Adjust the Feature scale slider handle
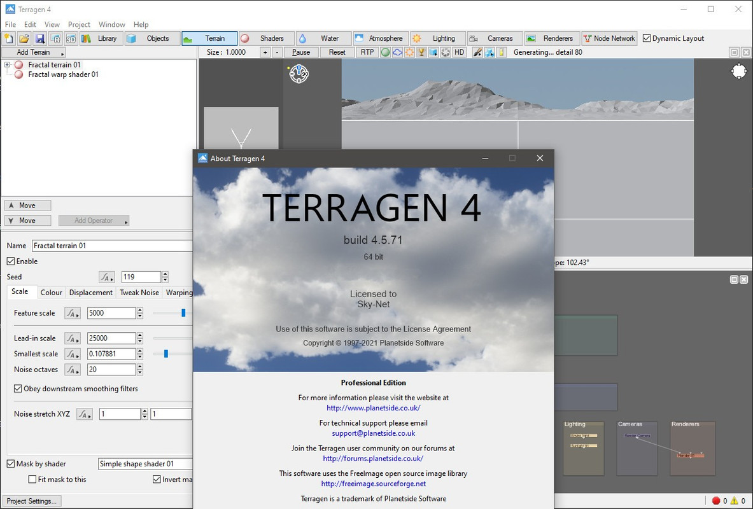753x509 pixels. click(183, 313)
